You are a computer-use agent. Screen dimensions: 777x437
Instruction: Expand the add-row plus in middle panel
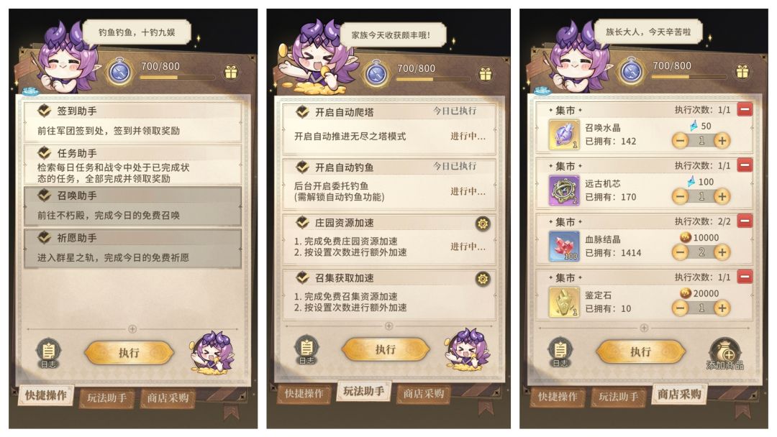pos(389,326)
